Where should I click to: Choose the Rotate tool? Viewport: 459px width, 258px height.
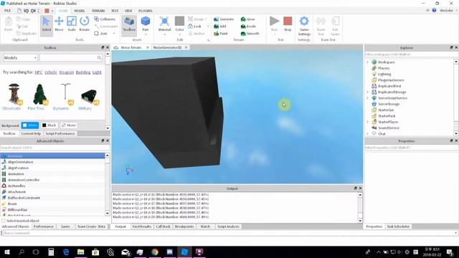click(85, 24)
